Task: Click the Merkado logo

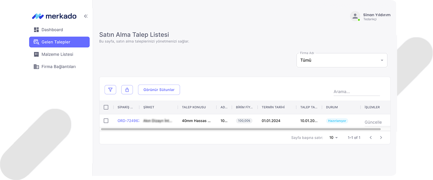Action: [x=54, y=16]
